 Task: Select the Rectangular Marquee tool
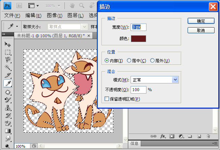point(7,52)
